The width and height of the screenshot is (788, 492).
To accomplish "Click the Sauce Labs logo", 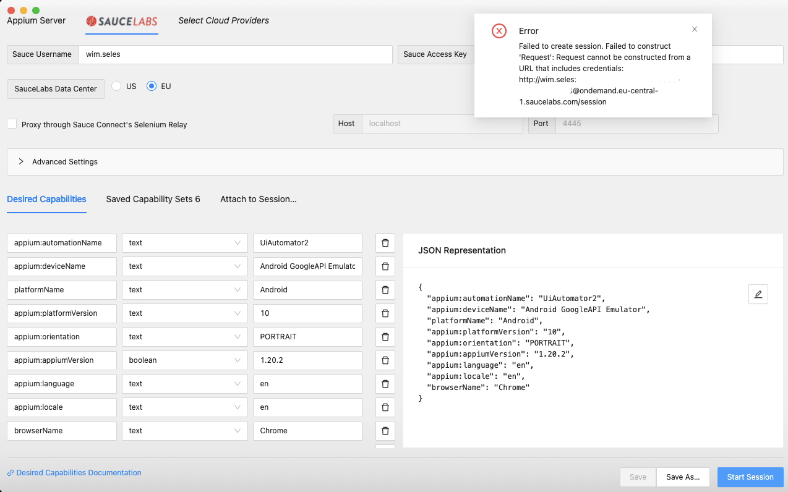I will (x=121, y=20).
